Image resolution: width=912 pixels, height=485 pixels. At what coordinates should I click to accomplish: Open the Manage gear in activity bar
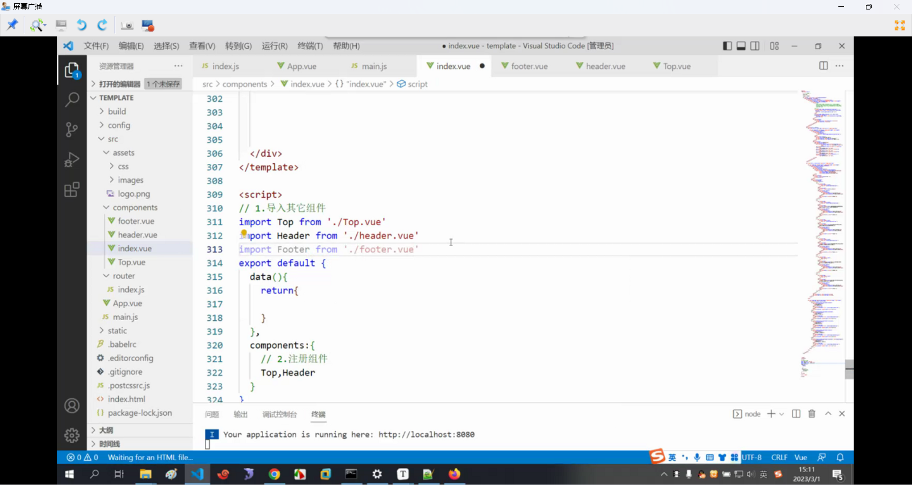tap(72, 435)
